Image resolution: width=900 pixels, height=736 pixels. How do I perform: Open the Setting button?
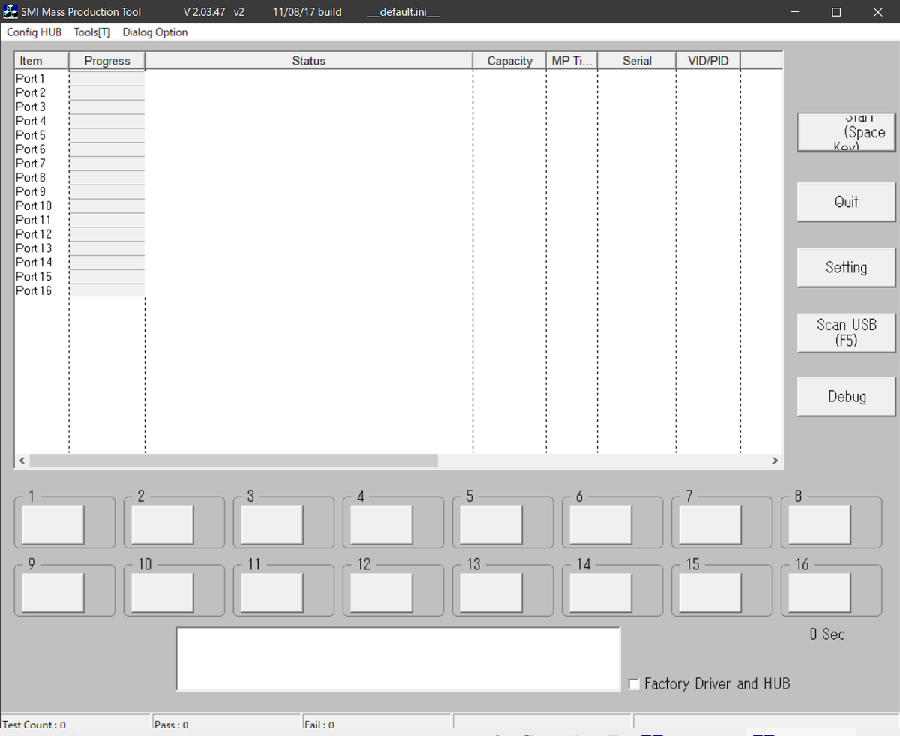pos(847,267)
